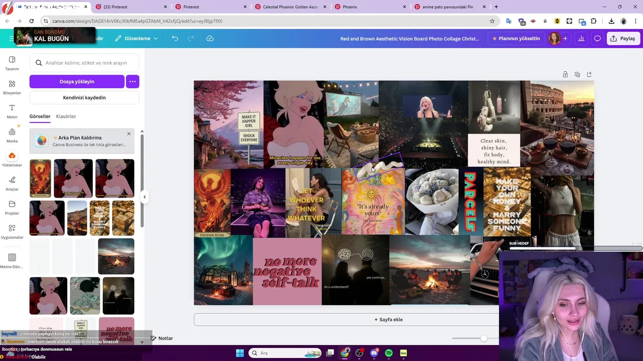643x361 pixels.
Task: Open the Uygulamalar apps panel
Action: point(12,232)
